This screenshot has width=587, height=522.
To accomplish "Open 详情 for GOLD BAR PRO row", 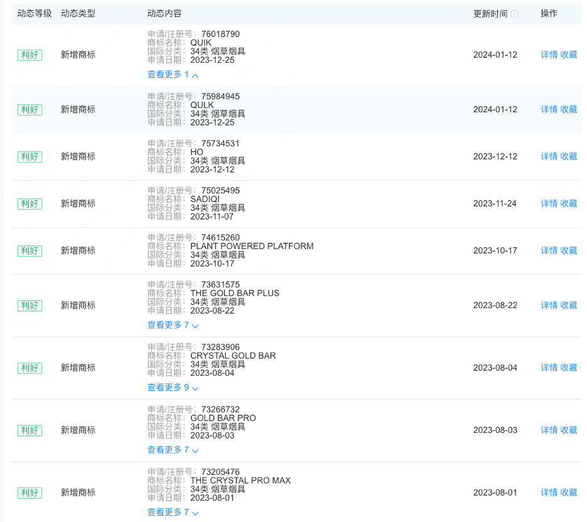I will tap(549, 430).
